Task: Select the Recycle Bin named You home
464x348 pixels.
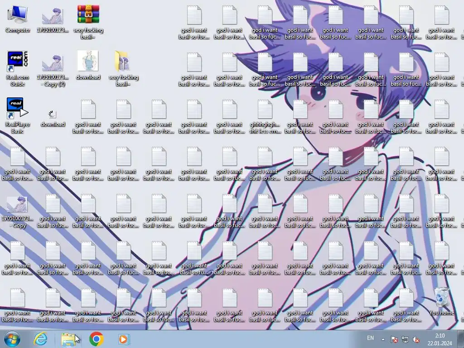Action: (441, 301)
